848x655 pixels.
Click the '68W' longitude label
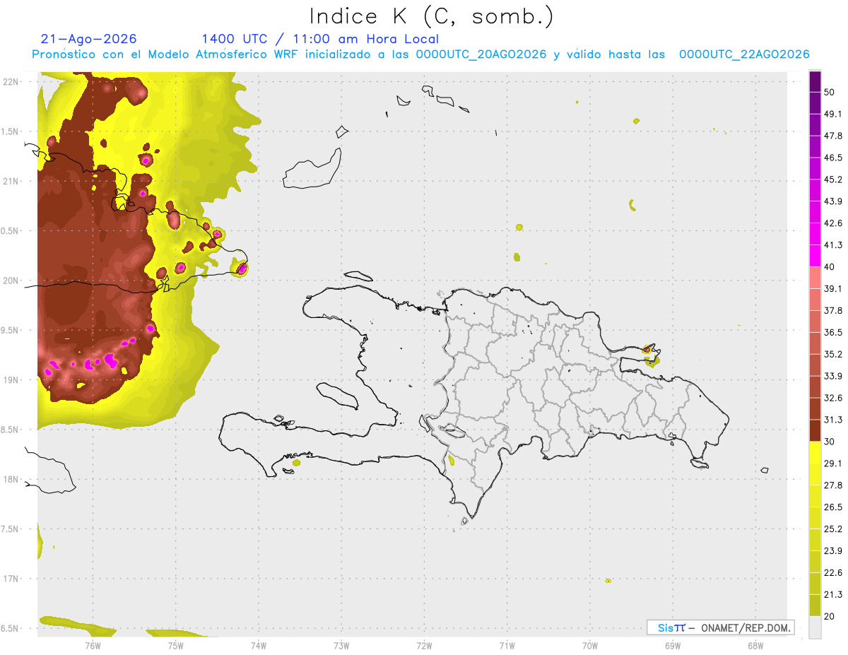tap(755, 646)
